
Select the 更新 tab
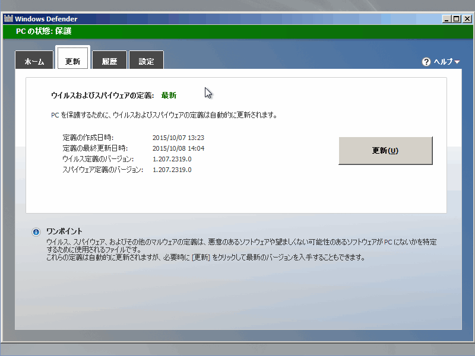pos(72,58)
